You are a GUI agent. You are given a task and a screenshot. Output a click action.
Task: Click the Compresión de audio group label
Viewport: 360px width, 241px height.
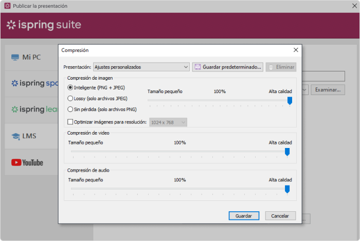pyautogui.click(x=88, y=171)
